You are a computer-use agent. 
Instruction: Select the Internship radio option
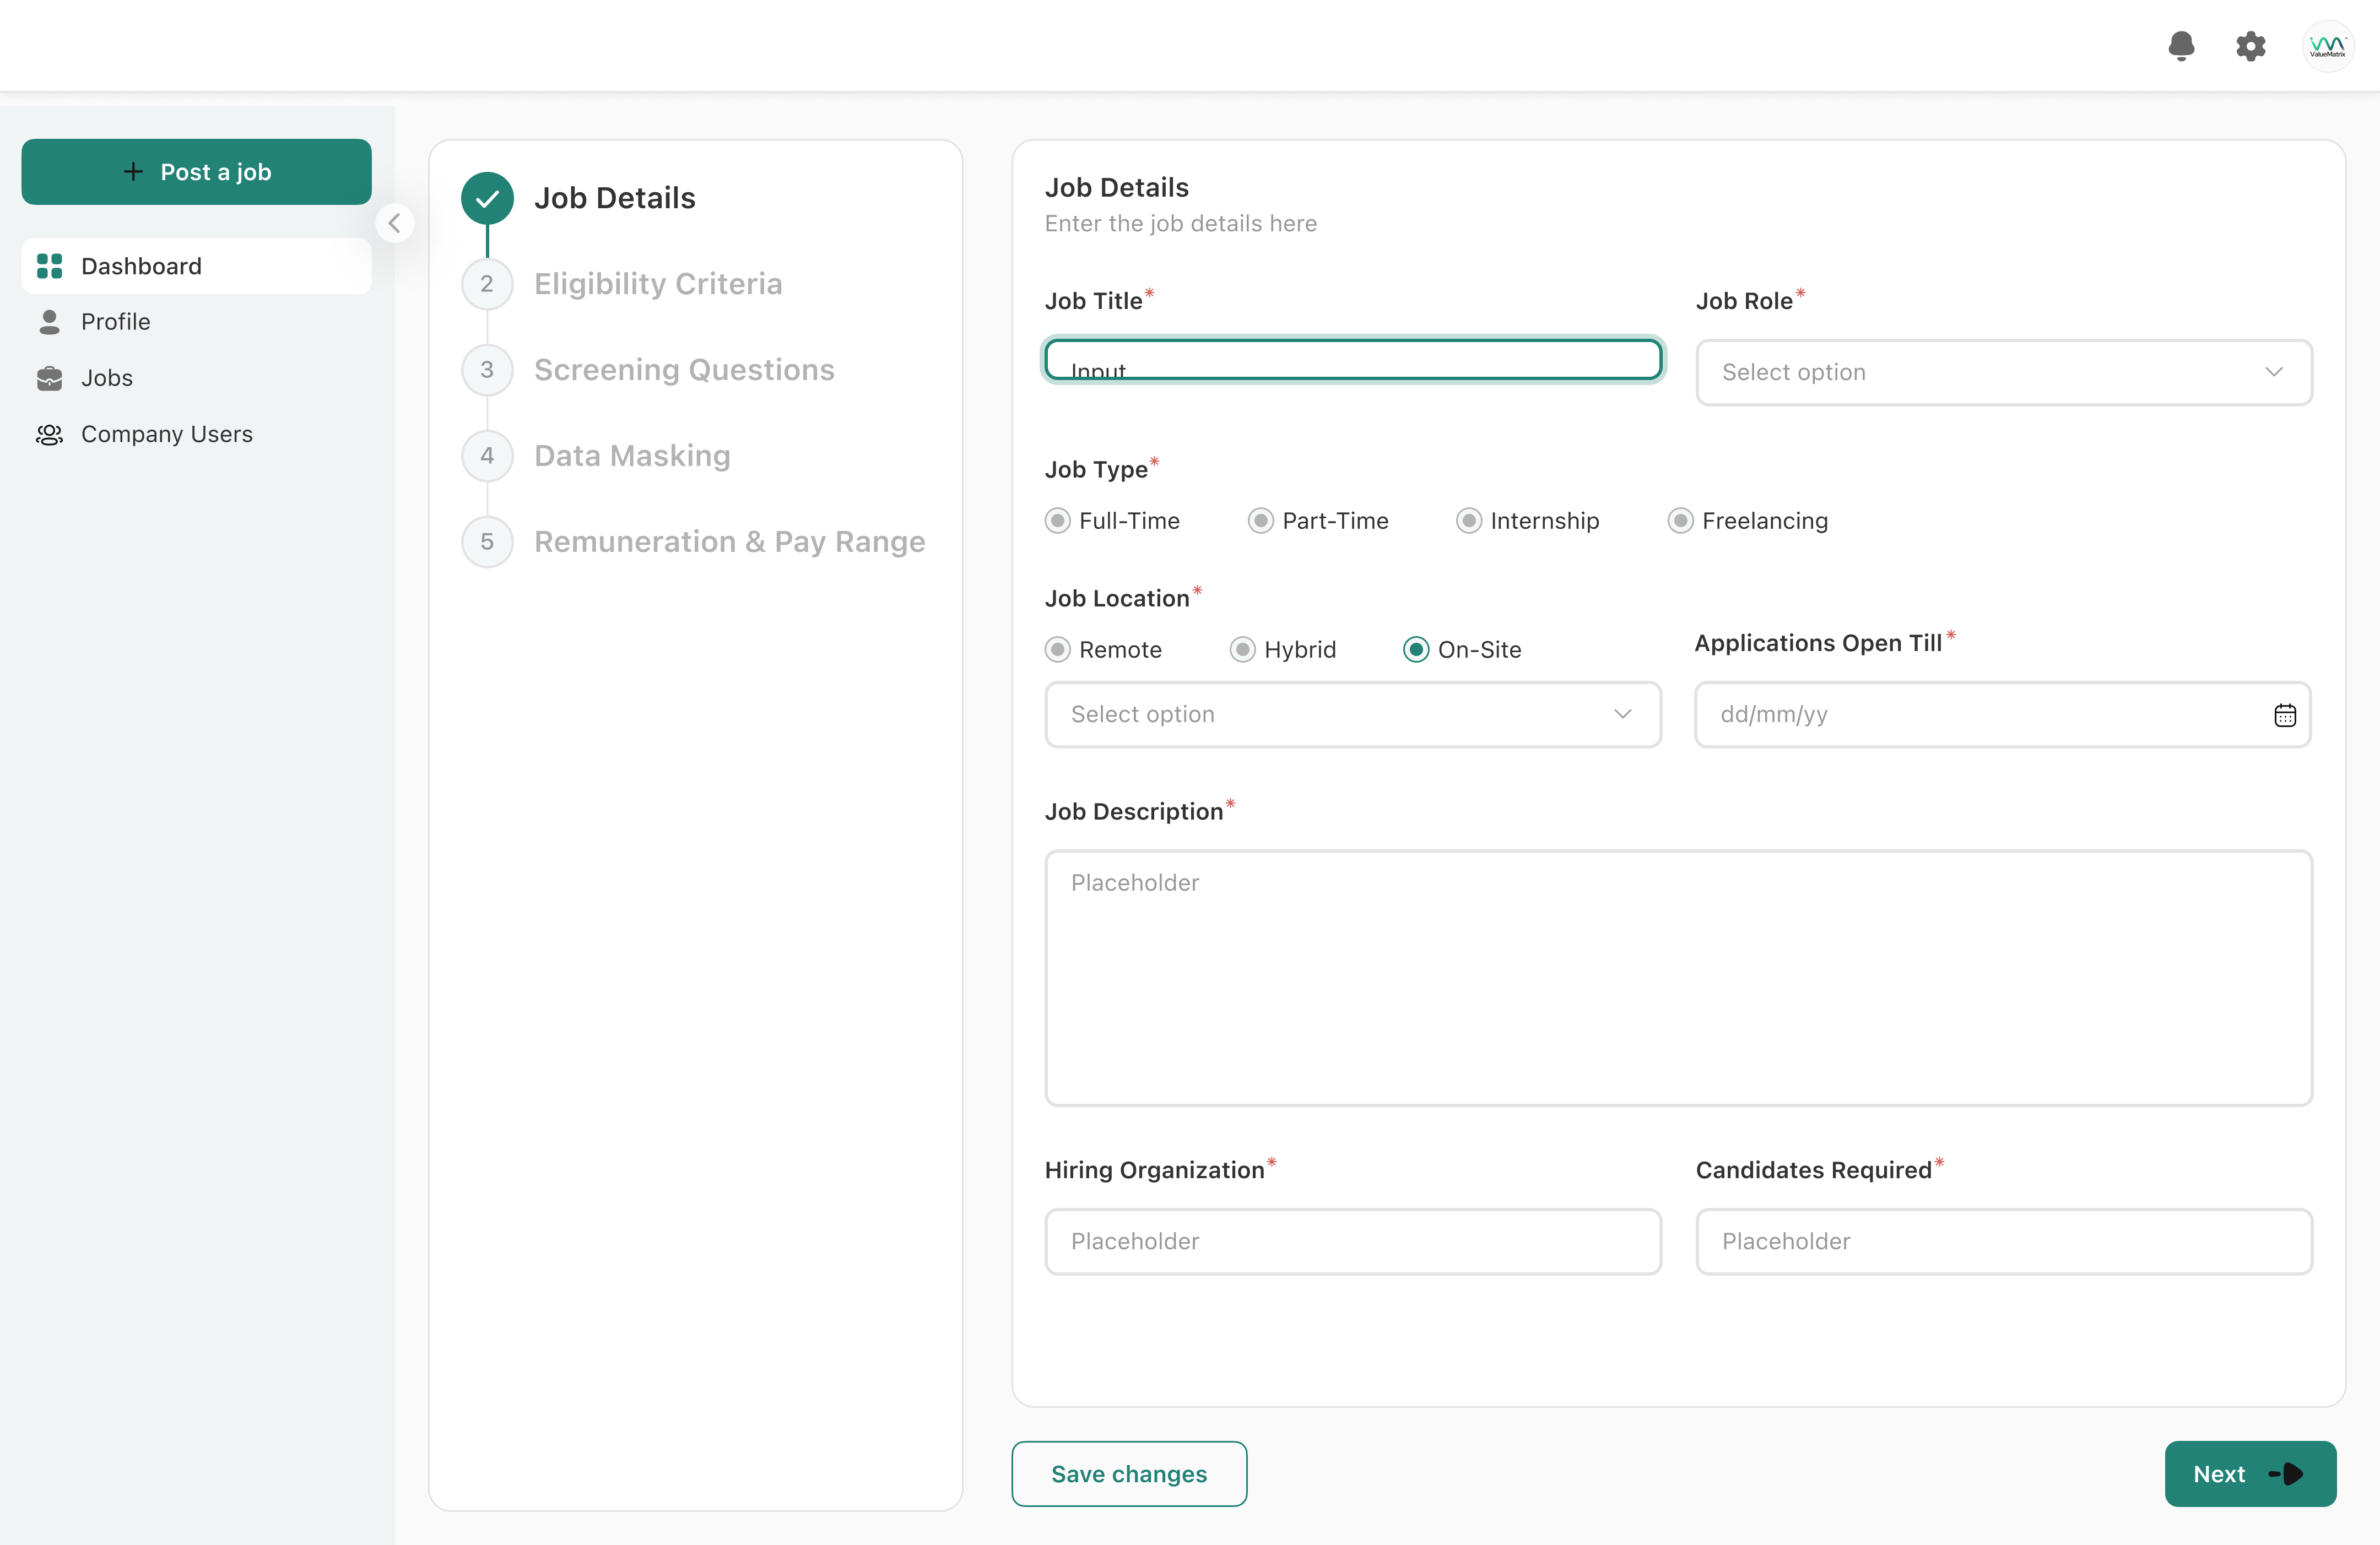(1468, 521)
